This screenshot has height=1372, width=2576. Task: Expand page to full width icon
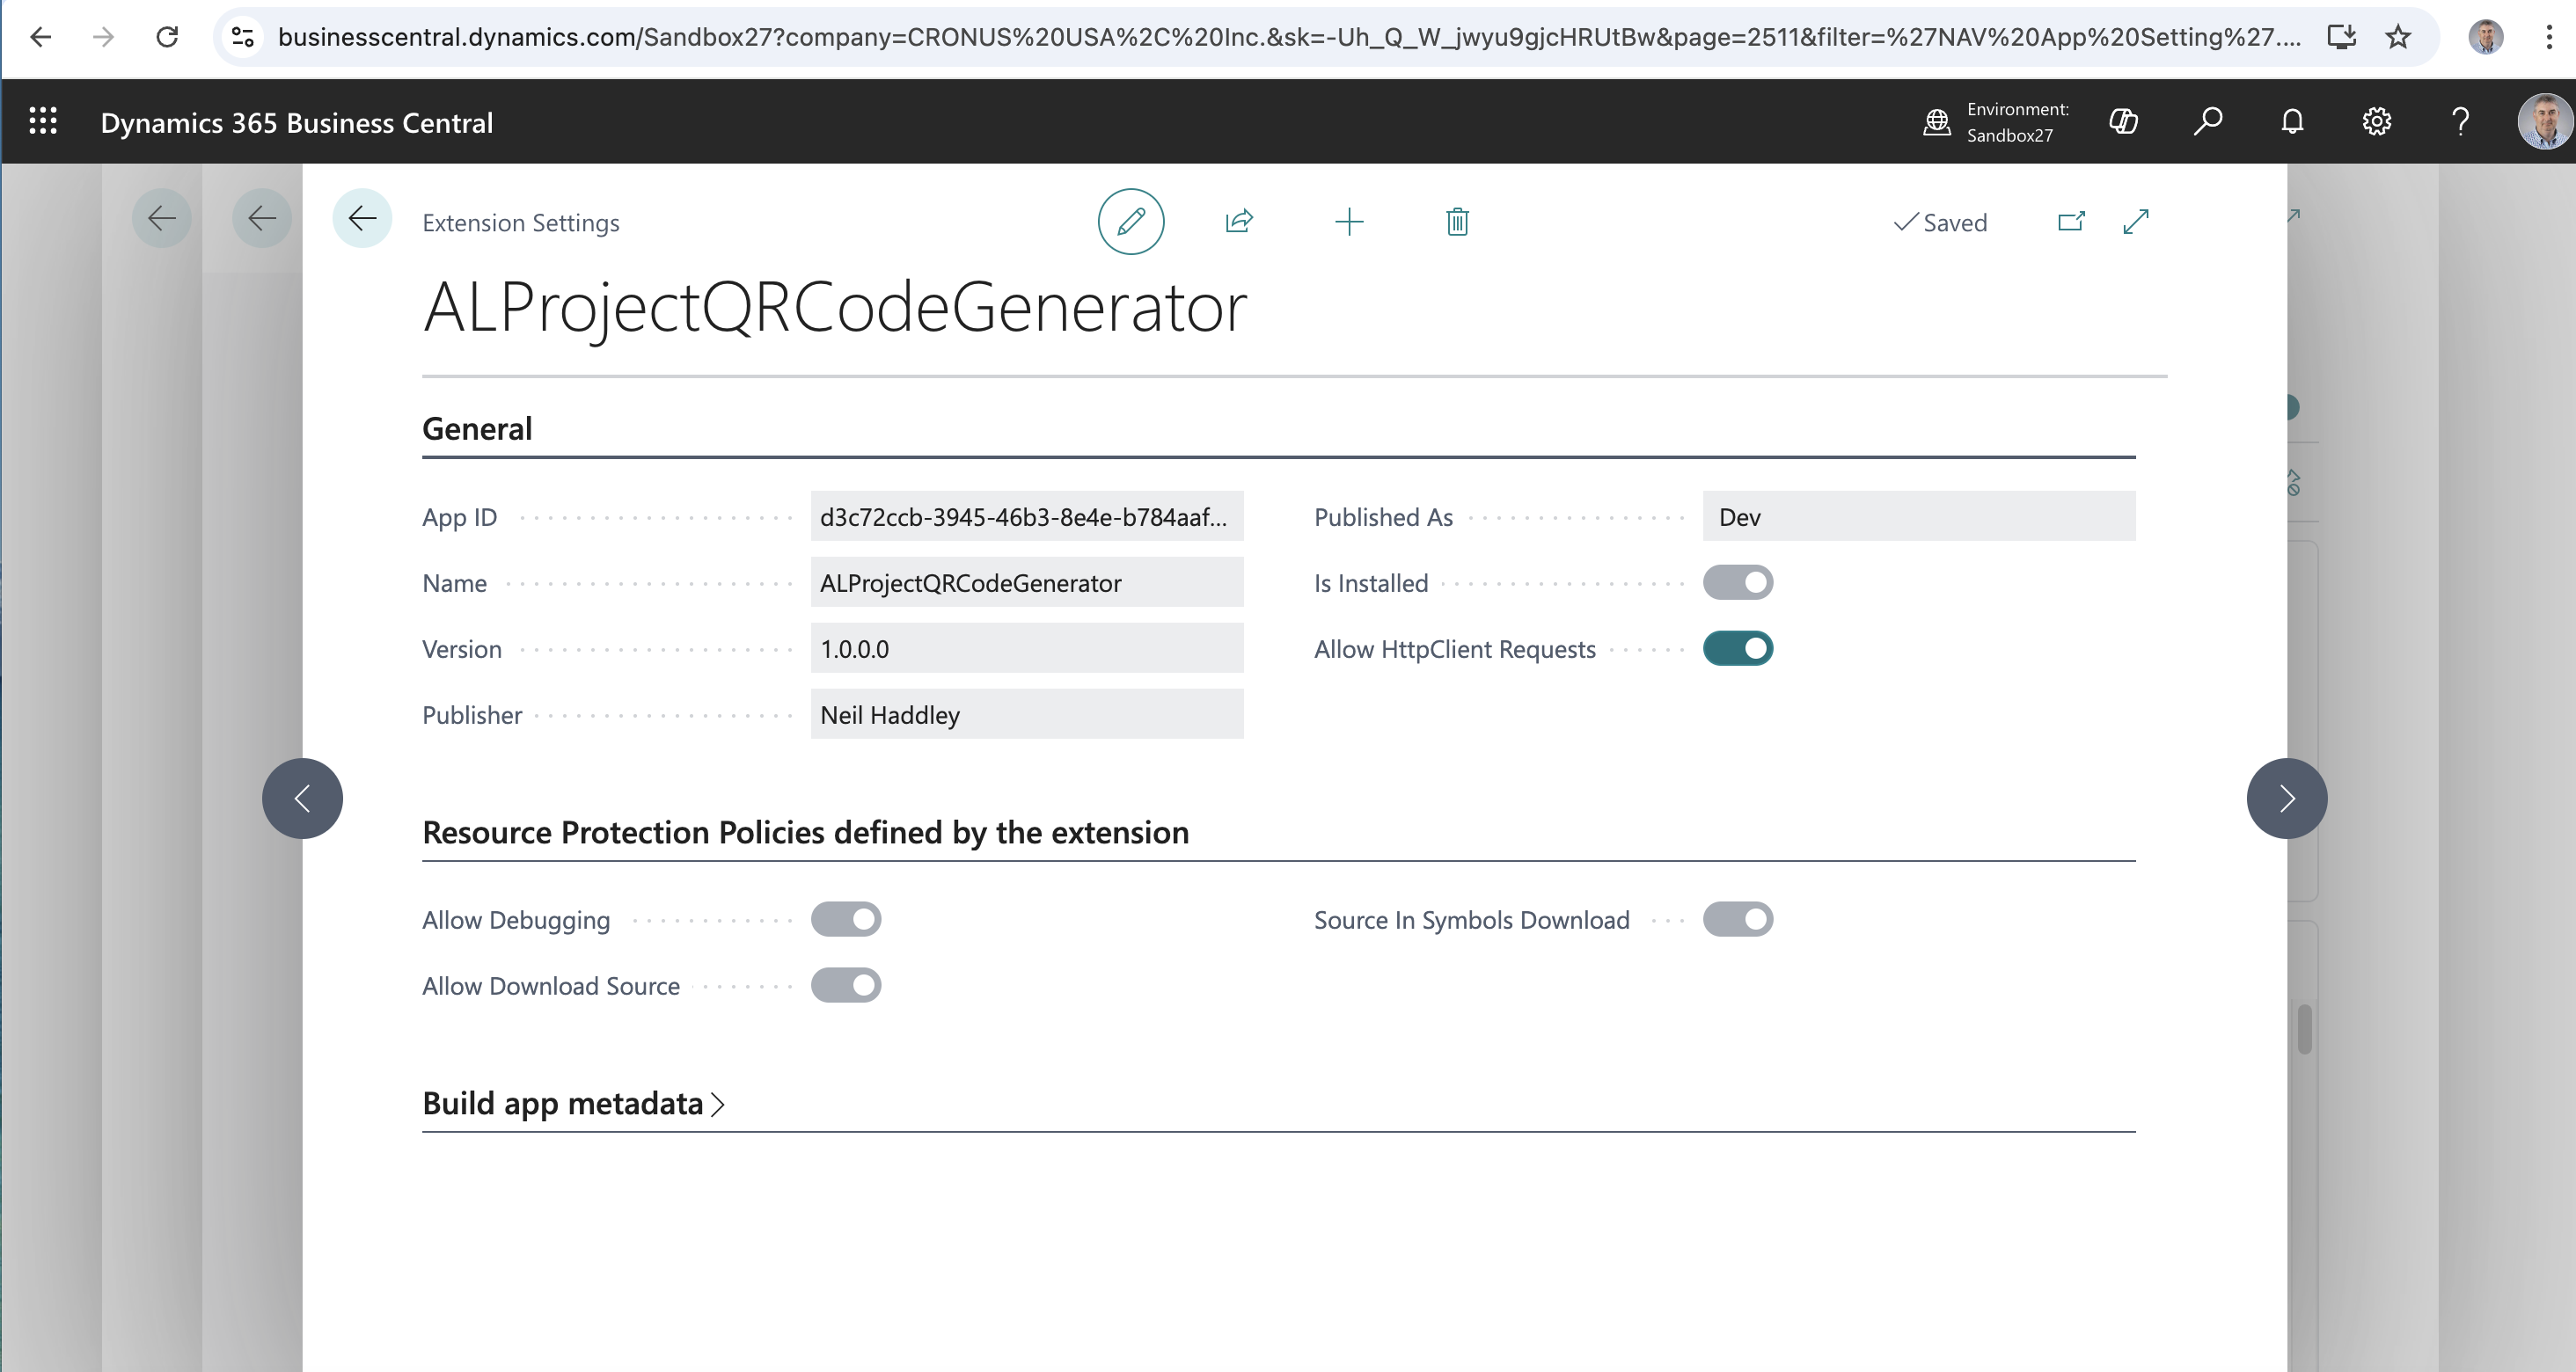click(x=2136, y=221)
